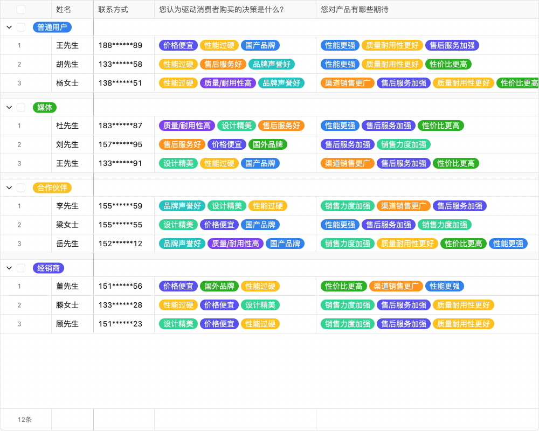539x431 pixels.
Task: Check the 普通用户 group checkbox
Action: [20, 27]
